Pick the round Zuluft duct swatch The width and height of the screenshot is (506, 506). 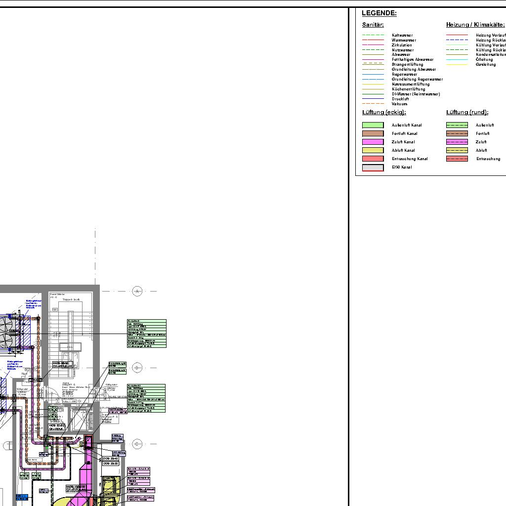point(457,142)
